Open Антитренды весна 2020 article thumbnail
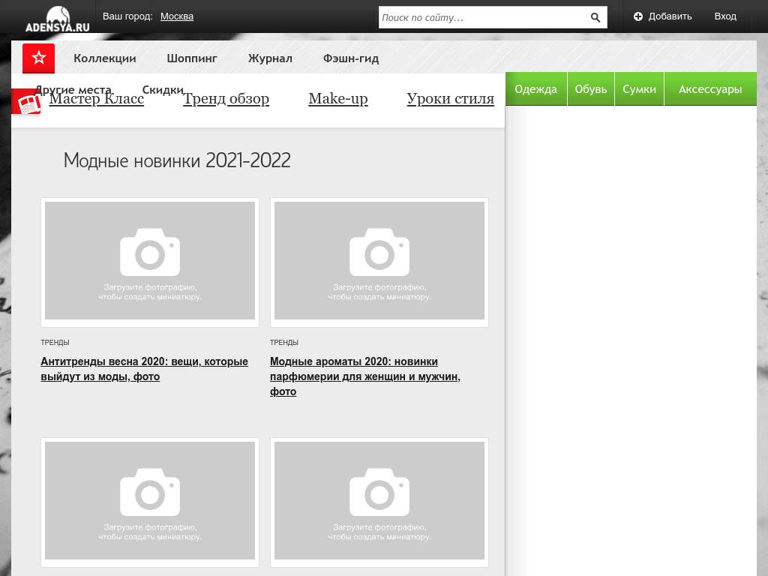This screenshot has width=768, height=576. tap(150, 261)
